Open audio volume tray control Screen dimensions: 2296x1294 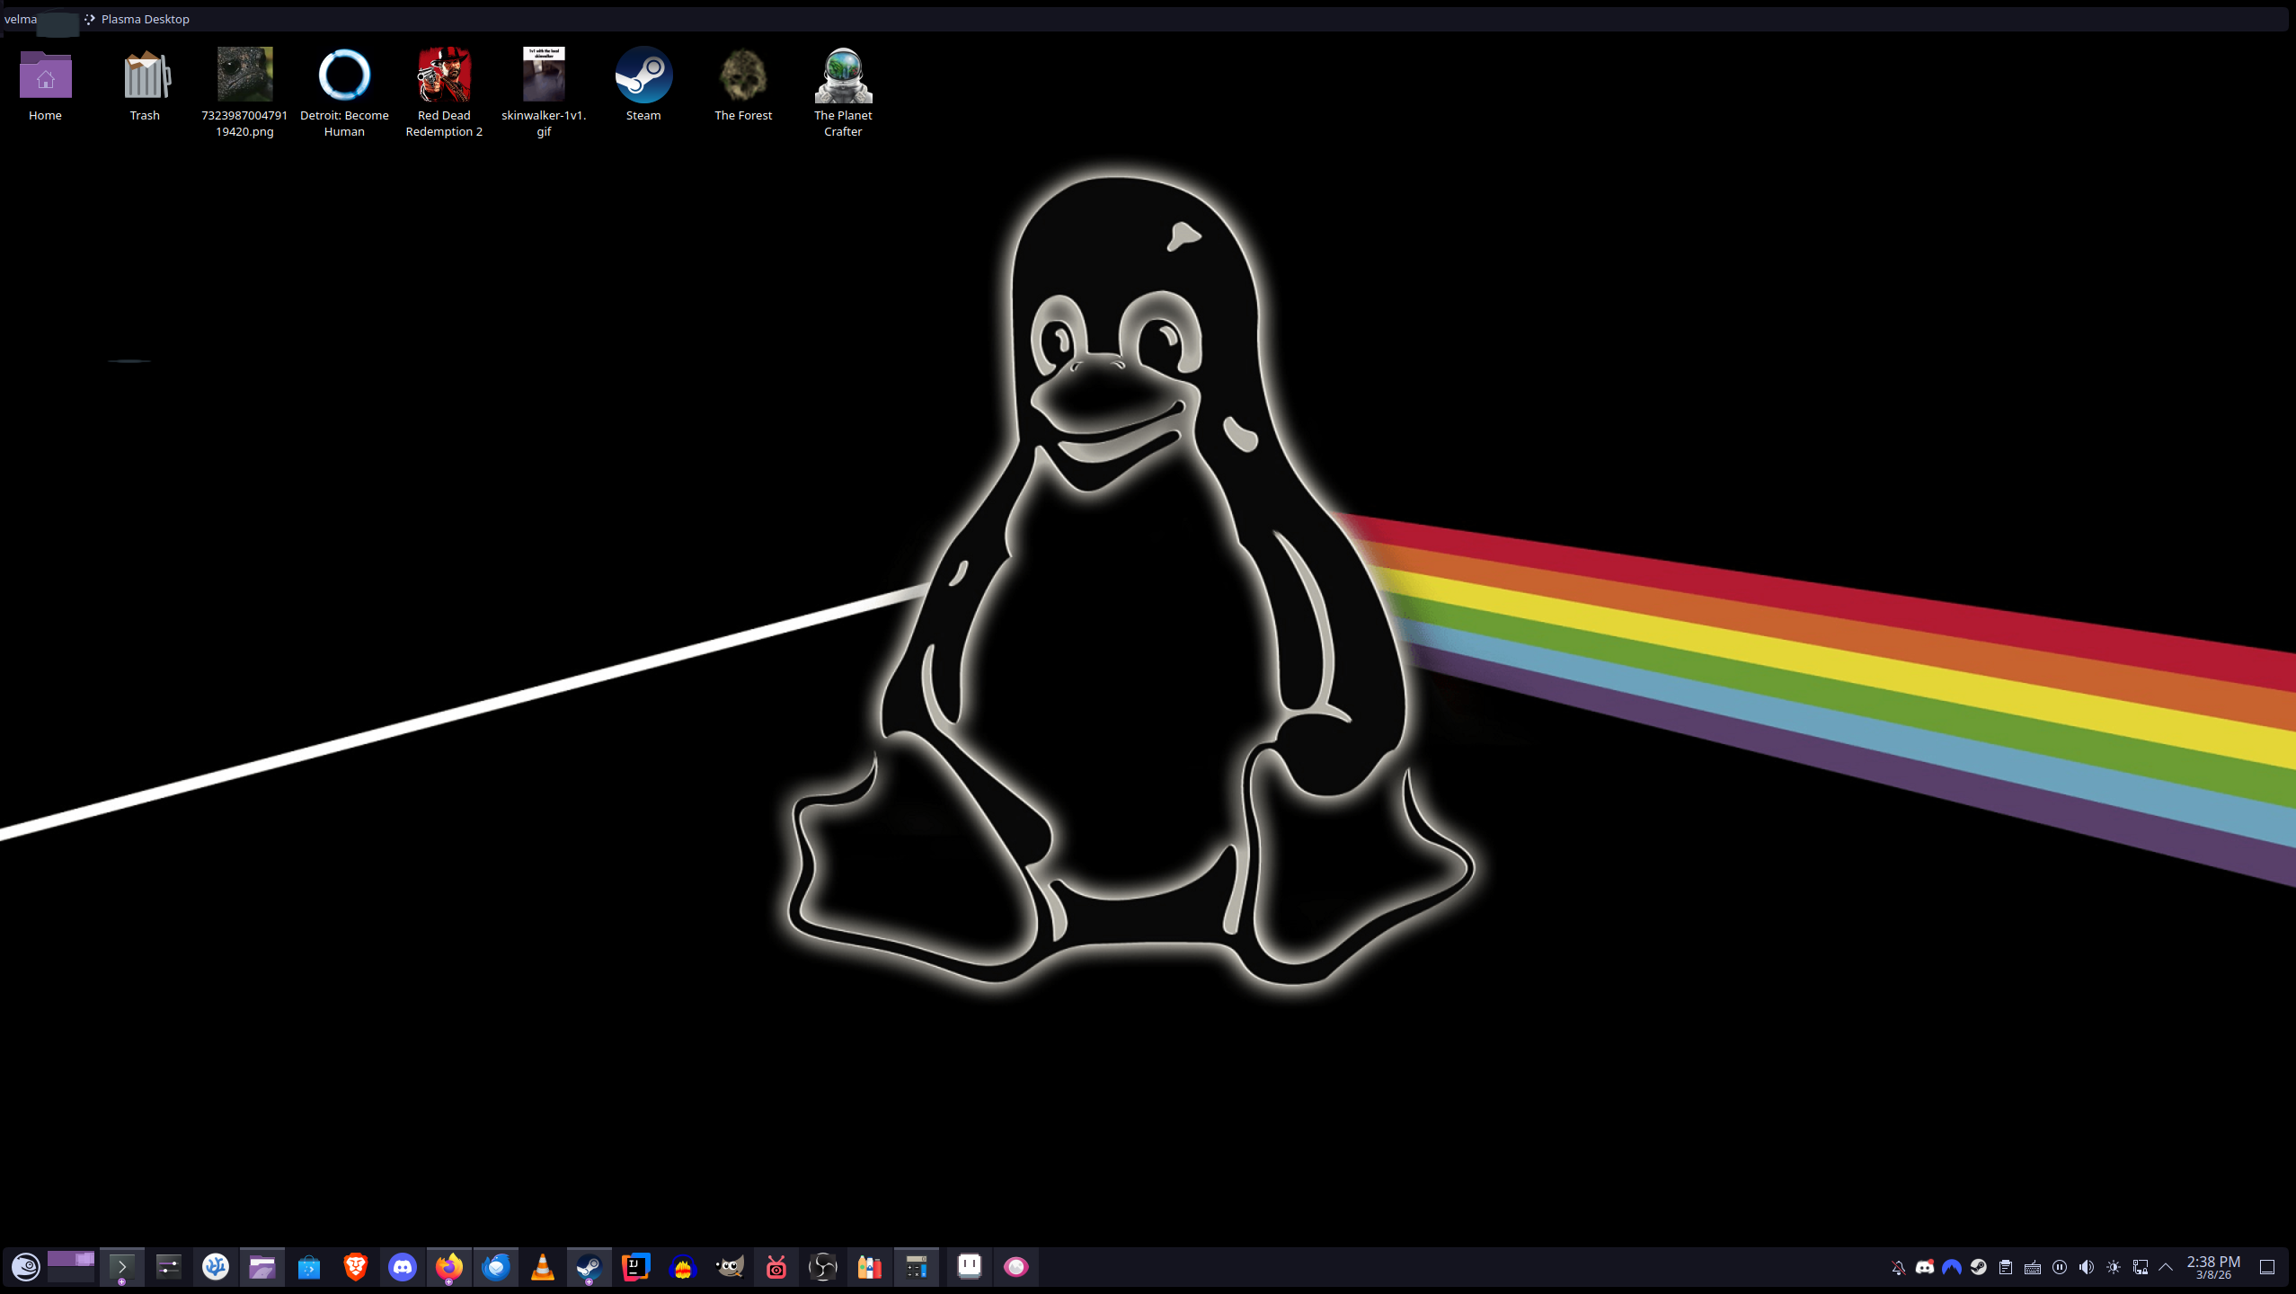pos(2087,1267)
